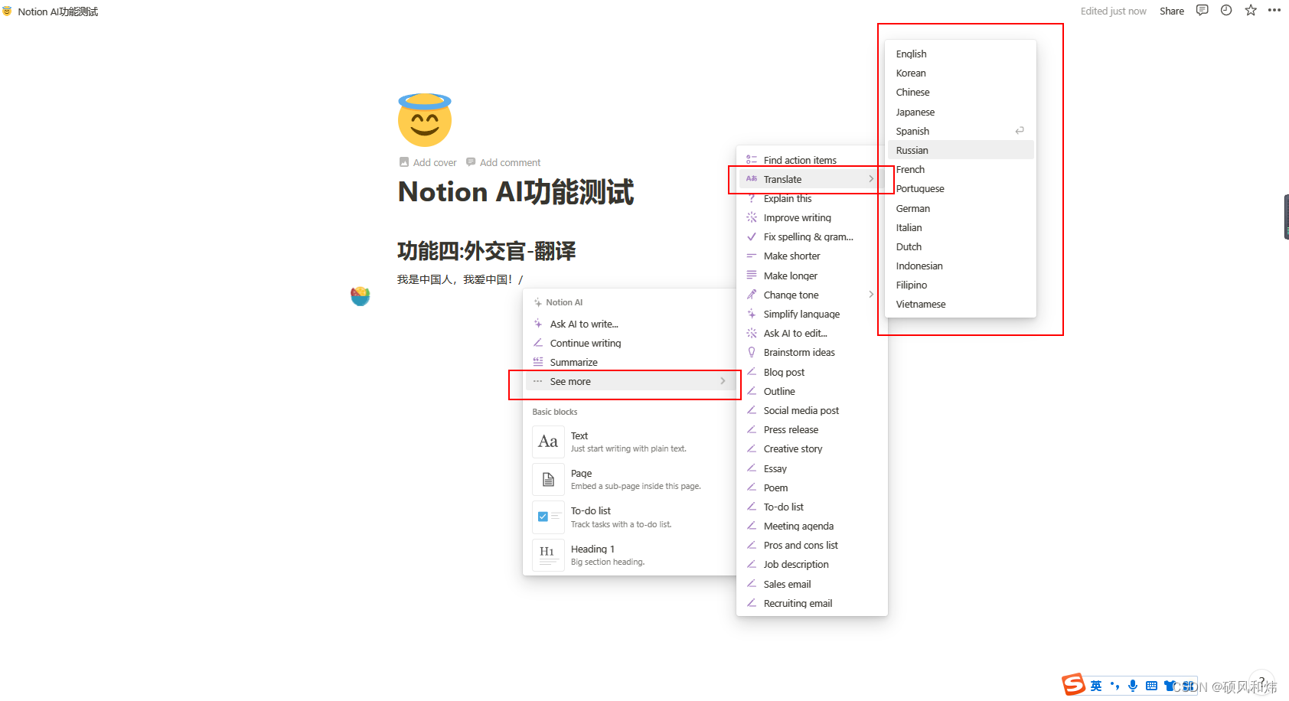Click the Notion AI功能测试 page title
Viewport: 1289px width, 701px height.
point(516,192)
